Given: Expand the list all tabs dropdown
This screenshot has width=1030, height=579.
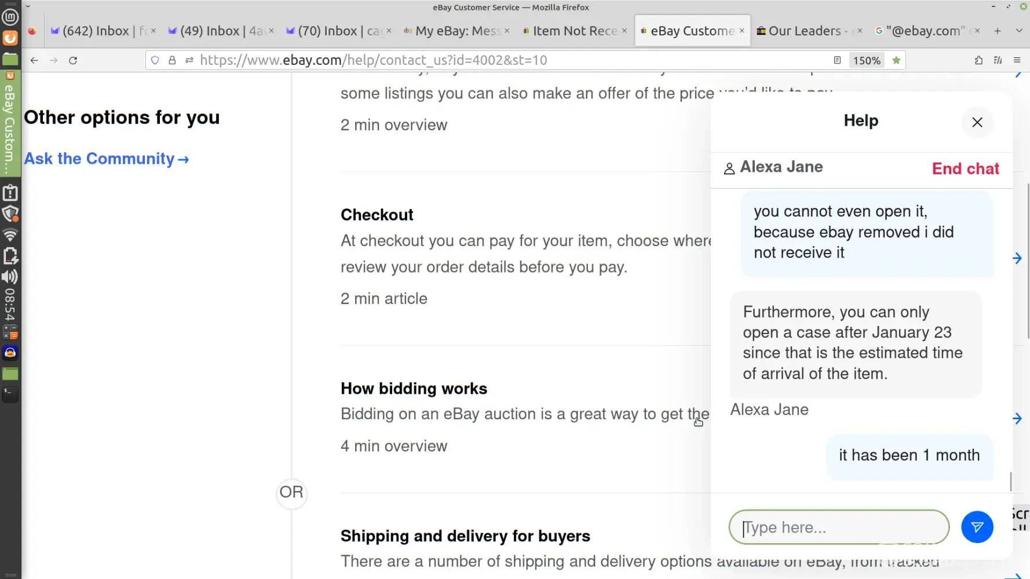Looking at the screenshot, I should point(1019,31).
